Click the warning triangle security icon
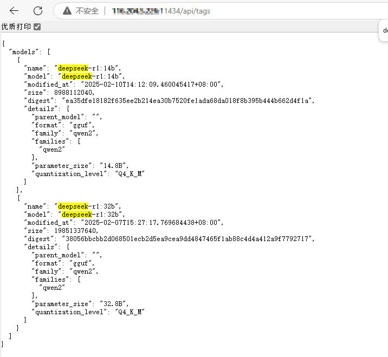388x357 pixels. click(67, 11)
